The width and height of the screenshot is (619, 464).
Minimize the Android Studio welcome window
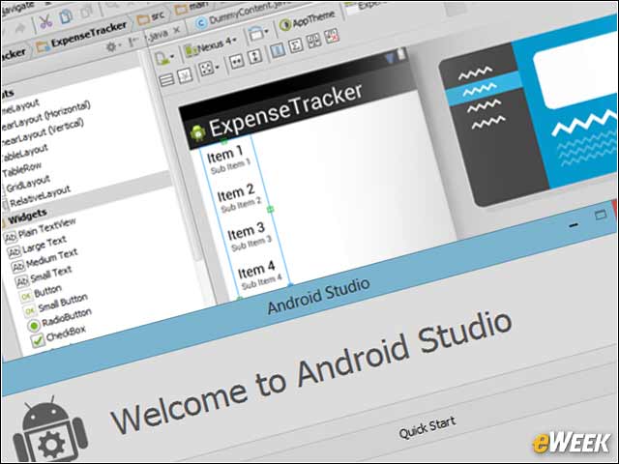pos(574,225)
